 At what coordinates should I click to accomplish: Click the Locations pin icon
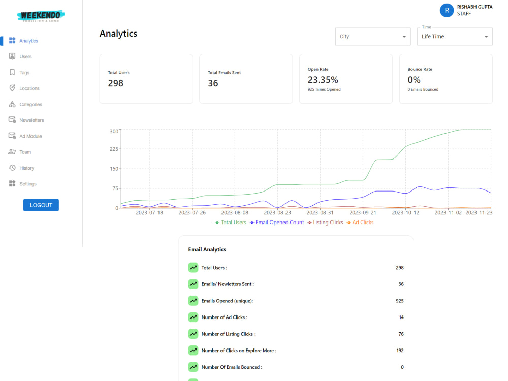click(x=12, y=88)
